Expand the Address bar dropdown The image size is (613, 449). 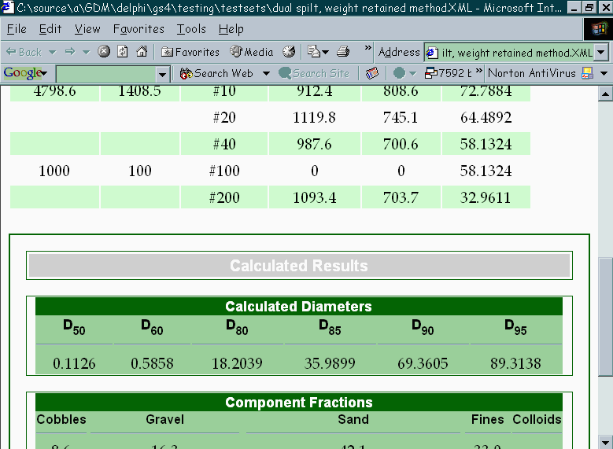[x=601, y=53]
